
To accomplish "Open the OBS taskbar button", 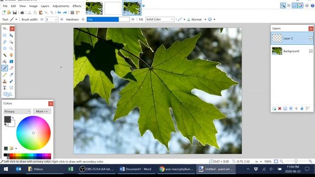I will point(97,169).
